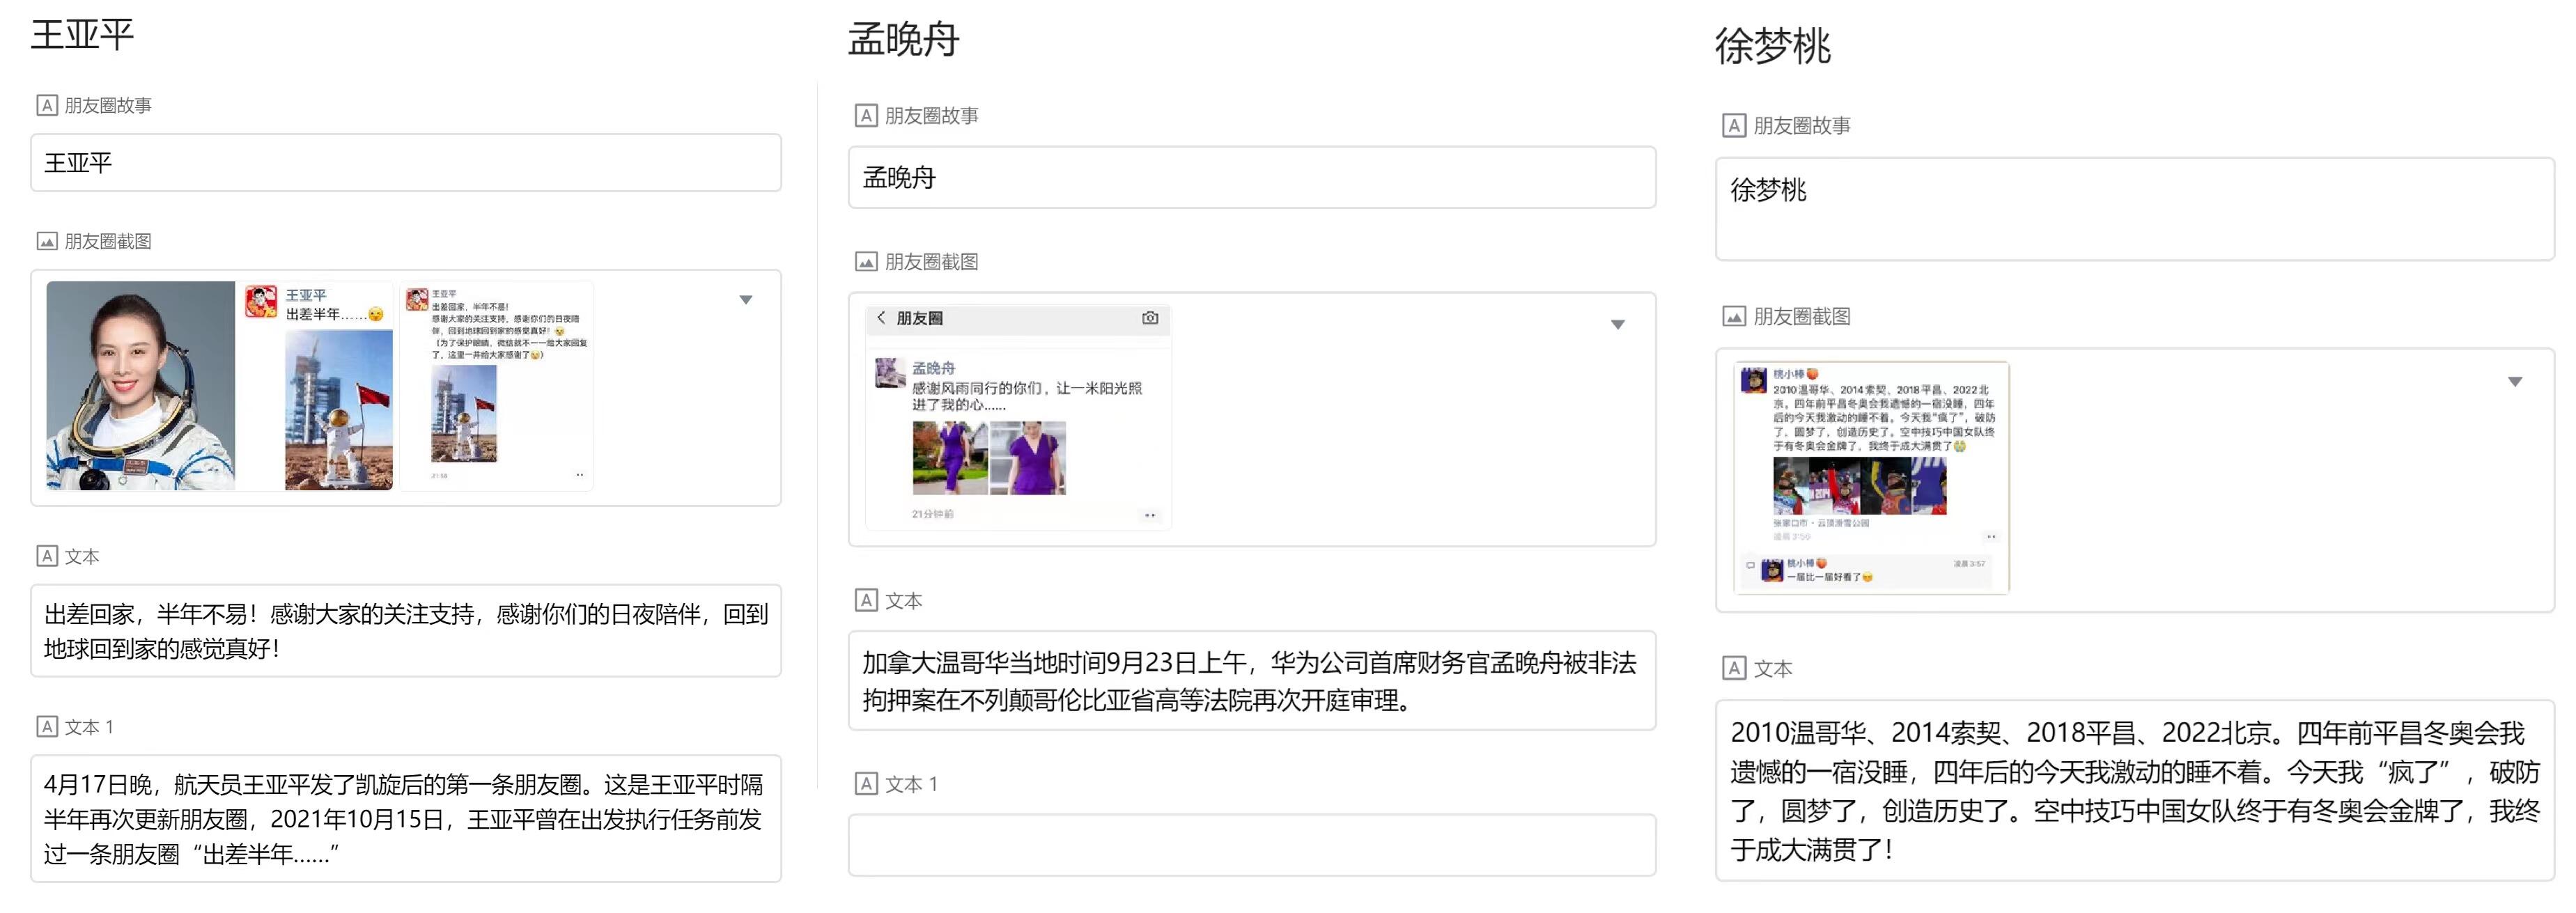Open the 徐梦桃 moments screenshot thumbnail
The image size is (2576, 913).
click(1871, 478)
